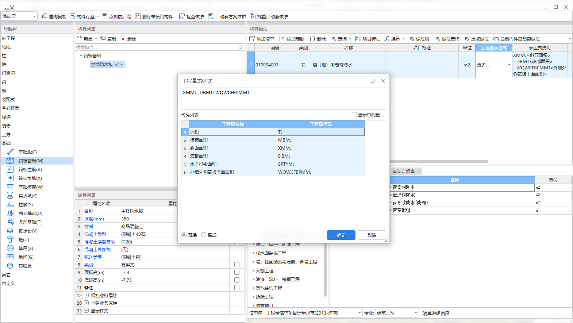Image resolution: width=573 pixels, height=323 pixels.
Task: Click in the expression text field
Action: coord(283,98)
